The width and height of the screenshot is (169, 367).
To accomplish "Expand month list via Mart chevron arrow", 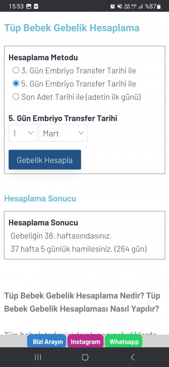I will coord(81,133).
